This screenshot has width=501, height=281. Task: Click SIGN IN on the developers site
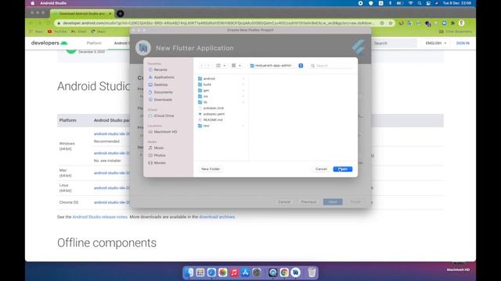click(x=463, y=43)
